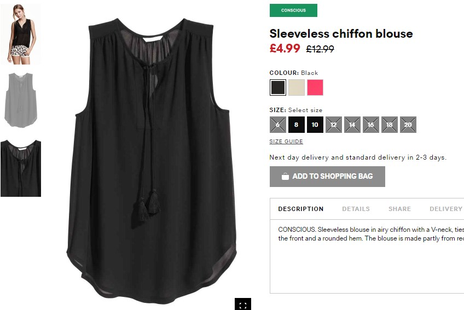The height and width of the screenshot is (310, 464).
Task: Switch to the Delivery tab
Action: click(x=445, y=209)
